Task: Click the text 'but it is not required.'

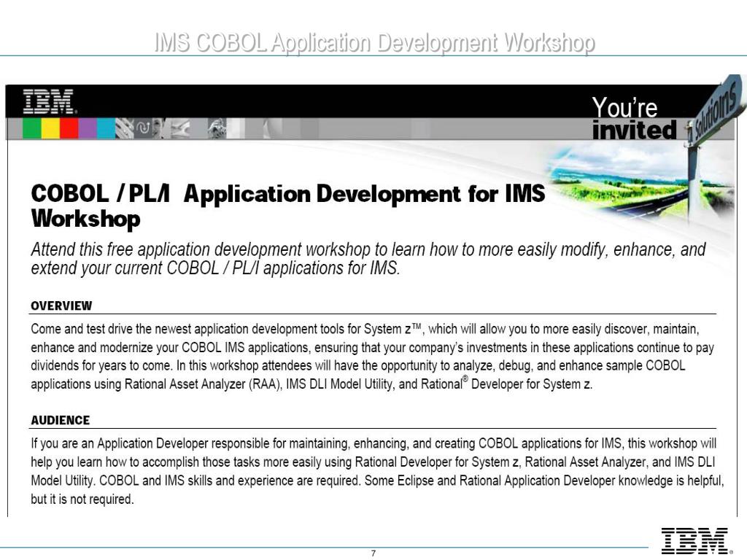Action: click(x=82, y=499)
